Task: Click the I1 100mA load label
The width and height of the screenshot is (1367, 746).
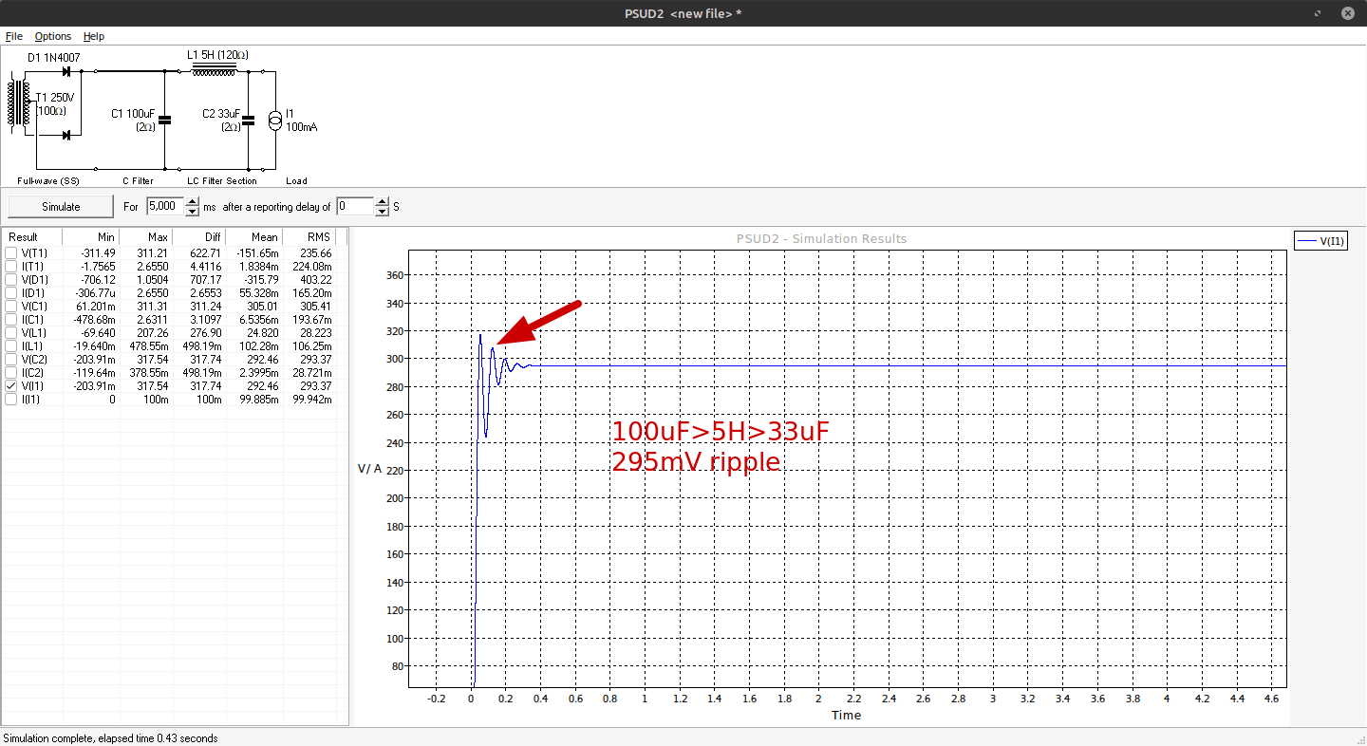Action: [300, 120]
